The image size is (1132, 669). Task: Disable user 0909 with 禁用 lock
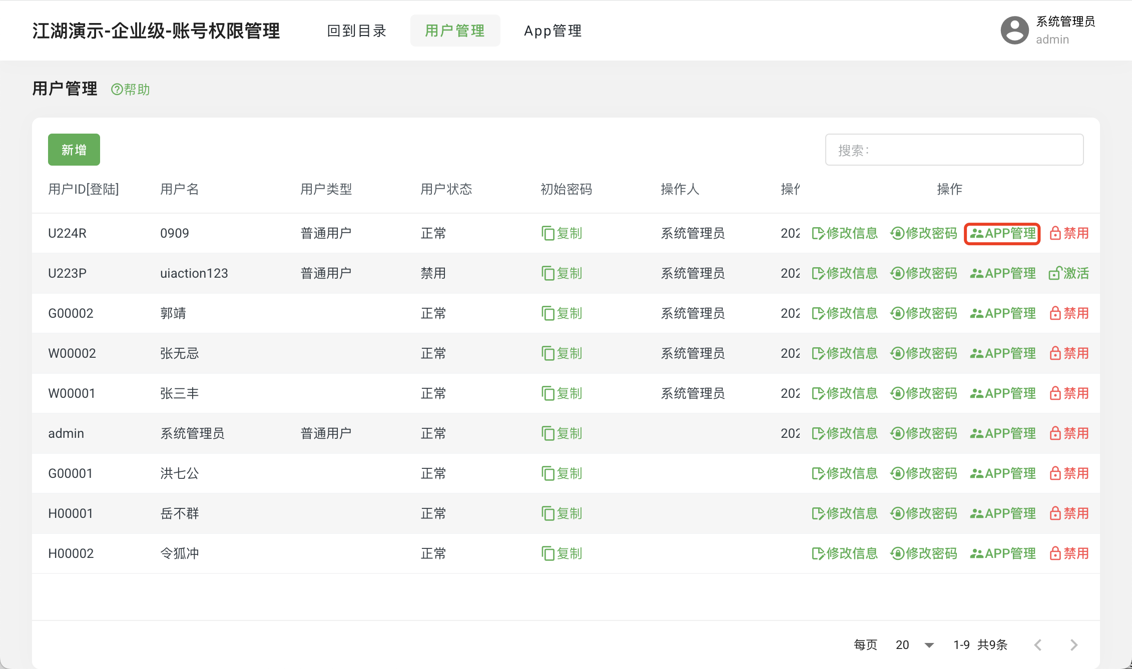point(1069,233)
